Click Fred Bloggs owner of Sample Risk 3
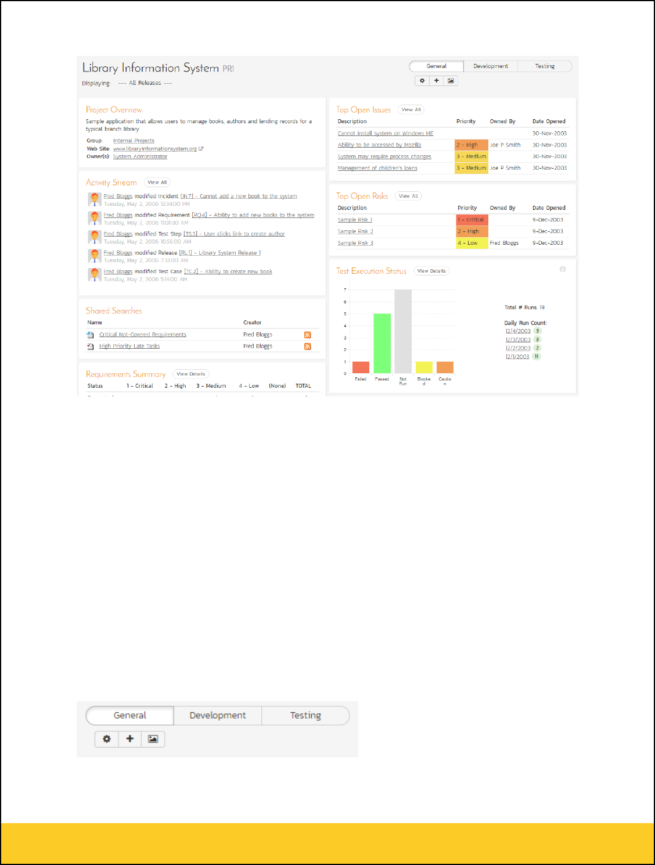655x865 pixels. tap(504, 244)
